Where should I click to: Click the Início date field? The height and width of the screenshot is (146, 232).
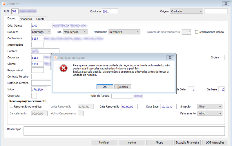pos(39,89)
